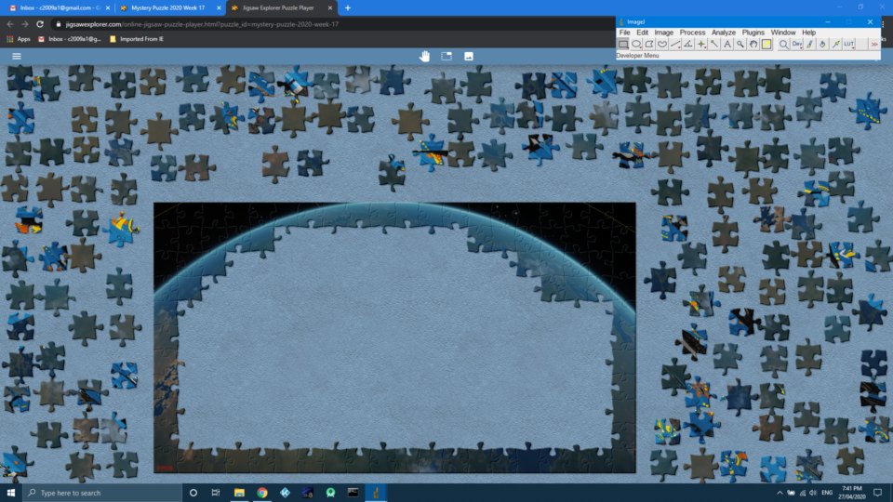The height and width of the screenshot is (502, 893).
Task: Select the Wand tracing tool in ImageJ
Action: (x=714, y=44)
